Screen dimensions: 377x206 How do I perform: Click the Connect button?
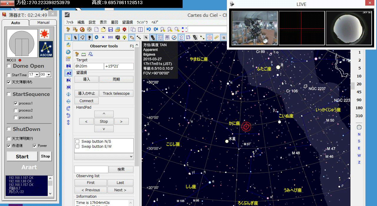click(x=87, y=101)
